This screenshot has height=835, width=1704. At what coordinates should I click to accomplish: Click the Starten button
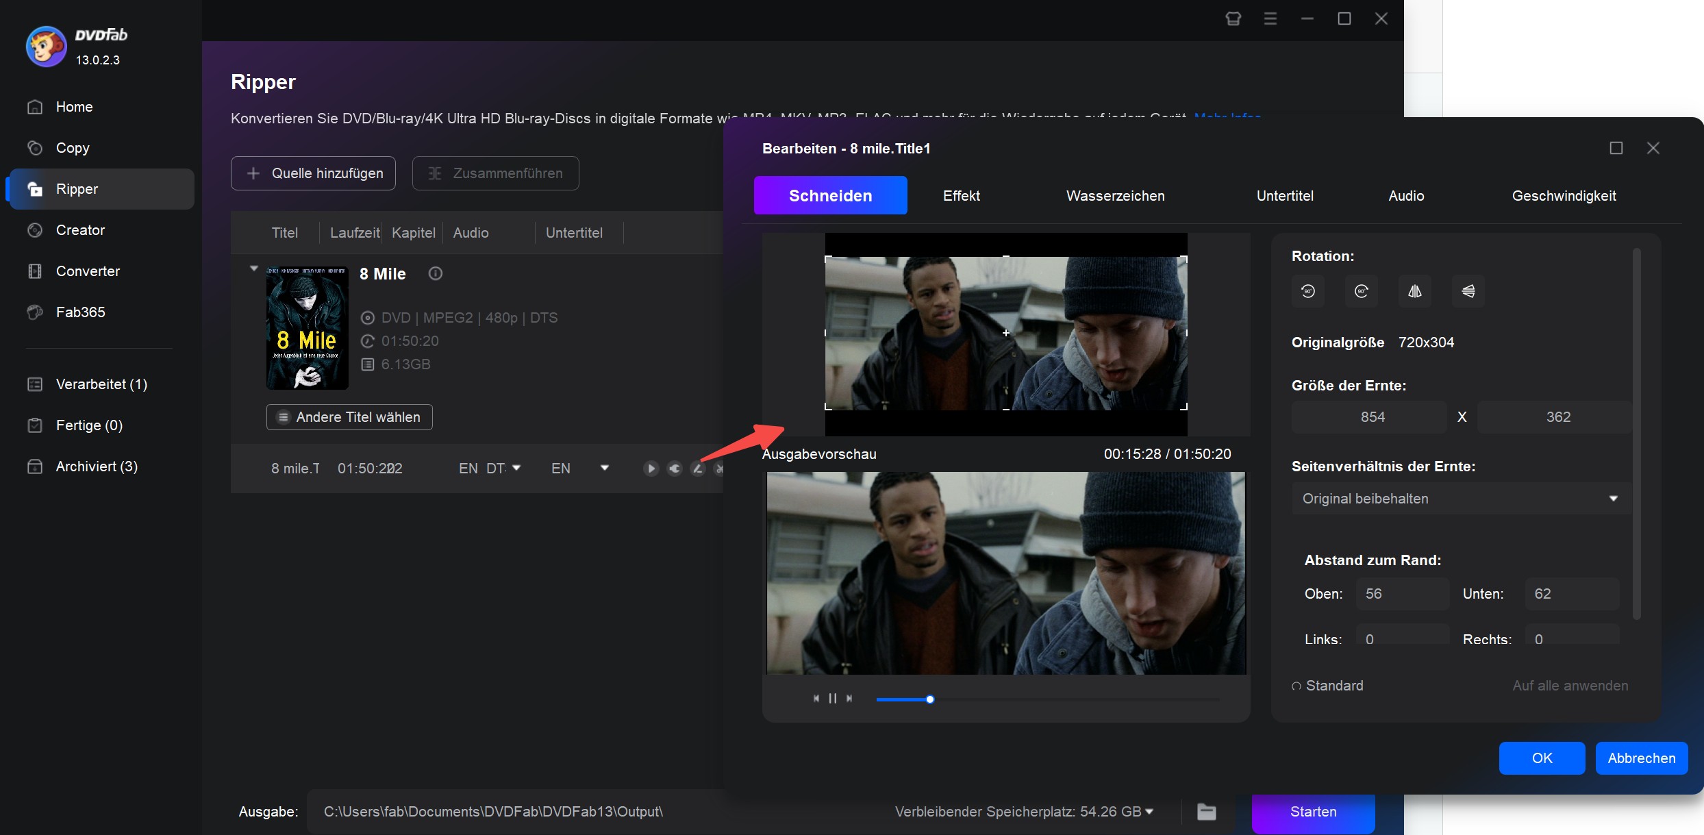(1314, 812)
